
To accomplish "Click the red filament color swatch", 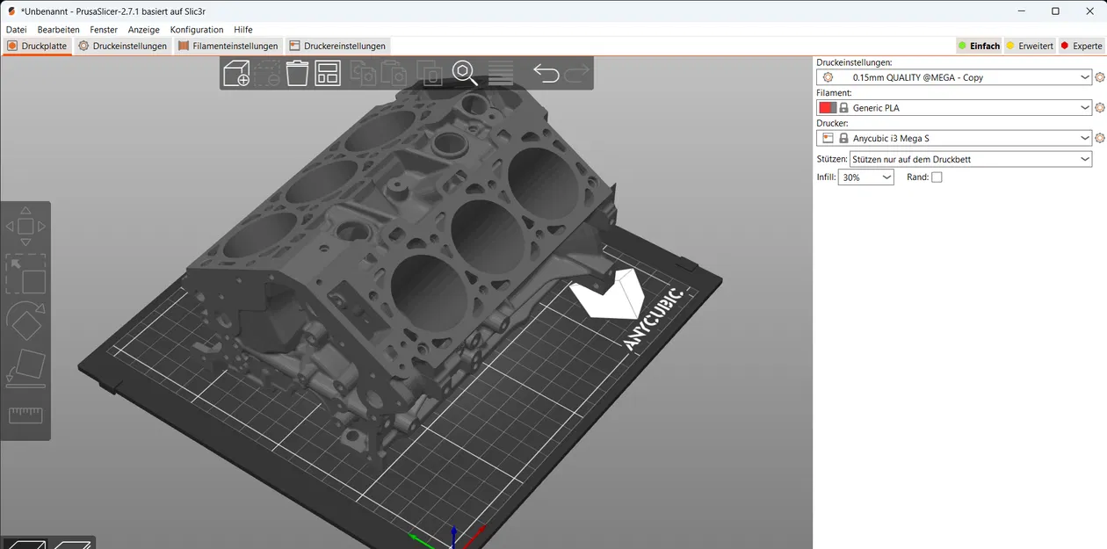I will 825,107.
